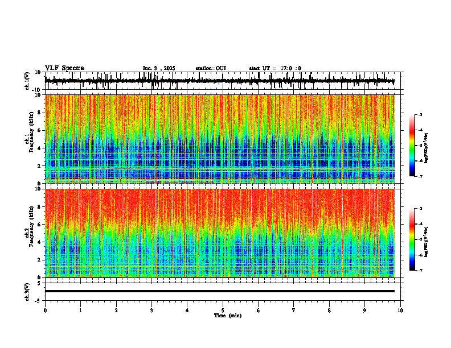Click the "6" kHz tick on ch.2 spectrogram
The image size is (451, 348).
click(x=40, y=224)
